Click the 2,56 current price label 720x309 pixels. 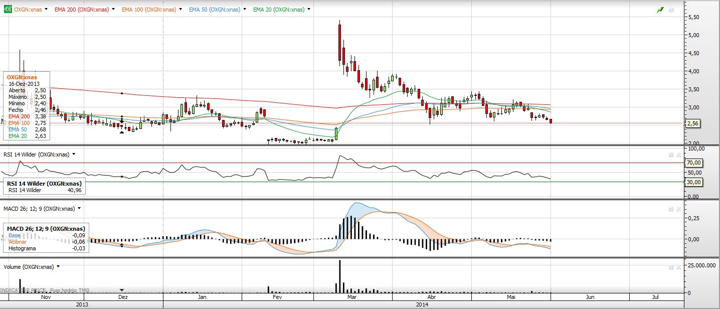coord(694,123)
